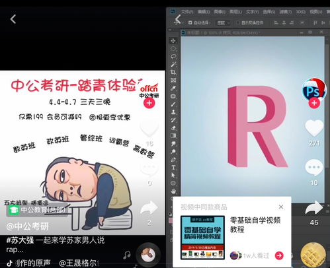Go back from the Photoshop video

pos(178,19)
